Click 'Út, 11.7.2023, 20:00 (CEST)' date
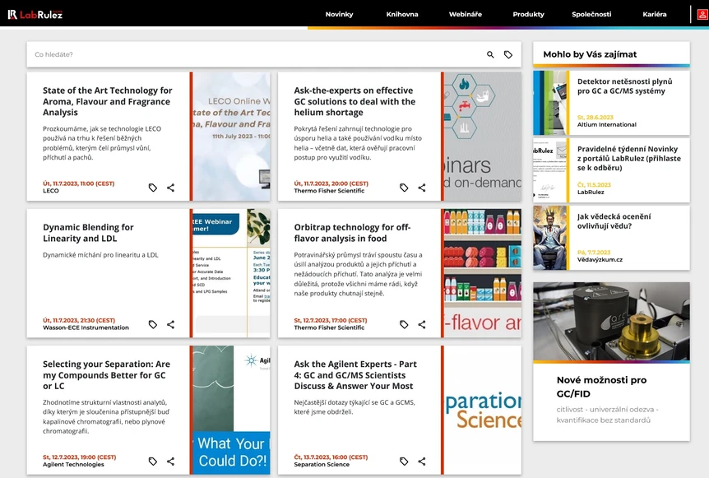Viewport: 709px width, 478px height. pos(331,183)
